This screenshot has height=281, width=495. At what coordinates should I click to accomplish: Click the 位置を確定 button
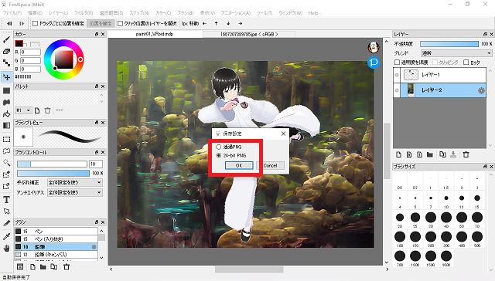101,23
